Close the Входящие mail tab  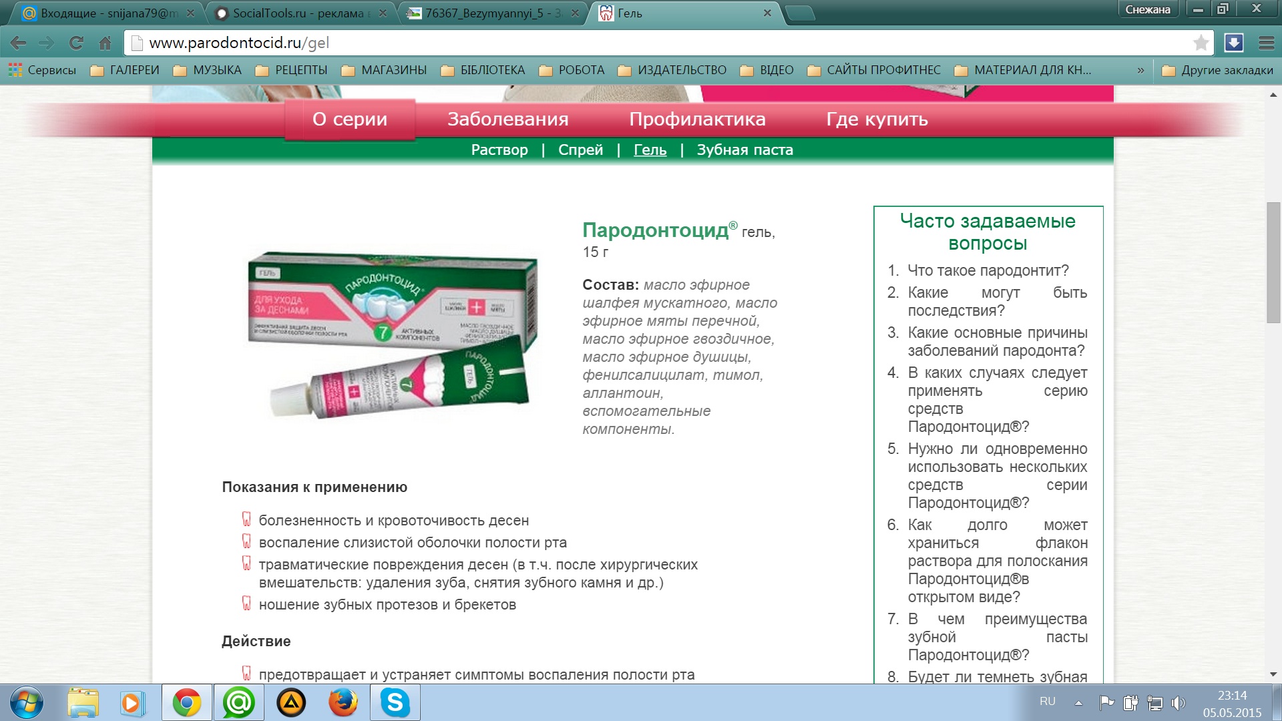[190, 13]
